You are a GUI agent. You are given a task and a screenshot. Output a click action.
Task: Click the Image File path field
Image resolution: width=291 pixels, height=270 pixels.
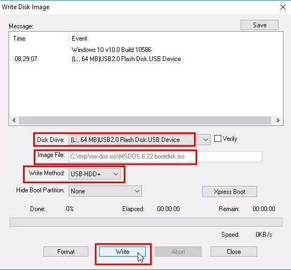click(165, 156)
